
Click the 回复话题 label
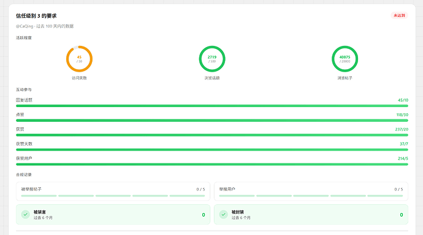pyautogui.click(x=24, y=100)
